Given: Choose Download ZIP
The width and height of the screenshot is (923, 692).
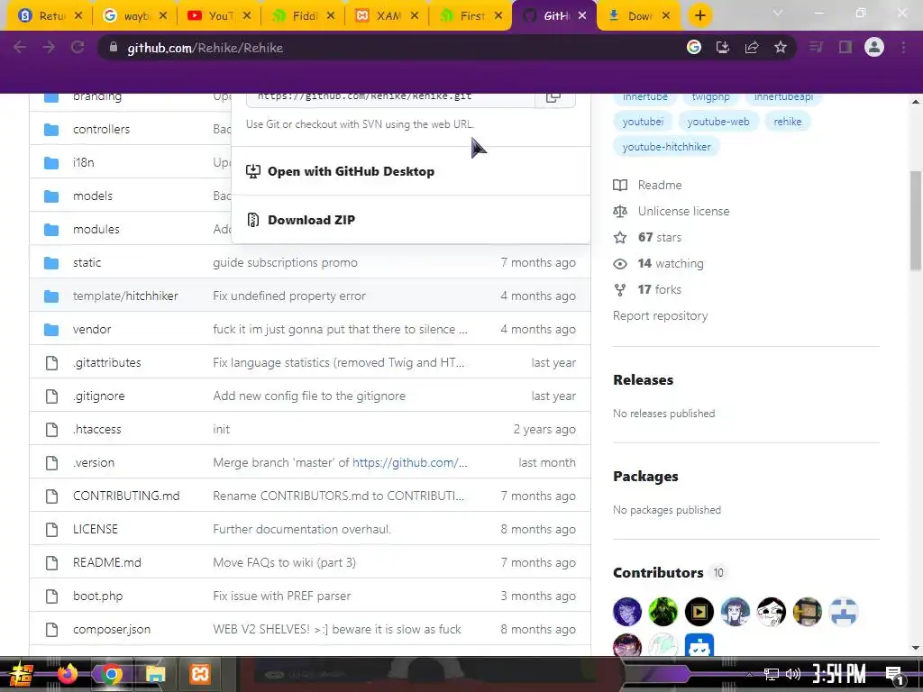Looking at the screenshot, I should point(311,220).
